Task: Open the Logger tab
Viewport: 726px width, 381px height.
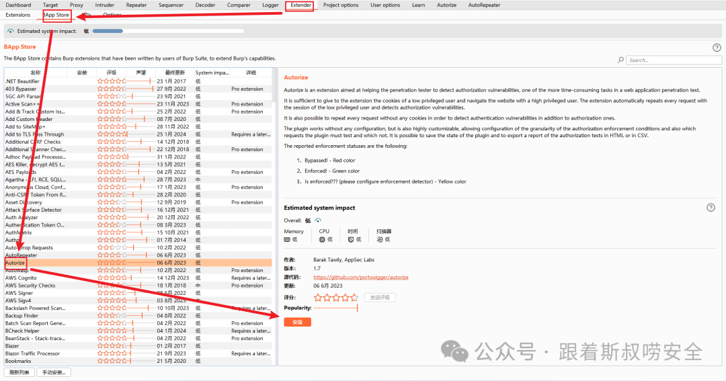Action: 270,5
